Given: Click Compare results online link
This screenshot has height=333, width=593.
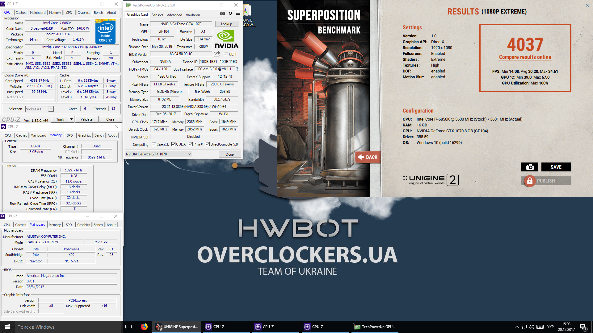Looking at the screenshot, I should 525,57.
